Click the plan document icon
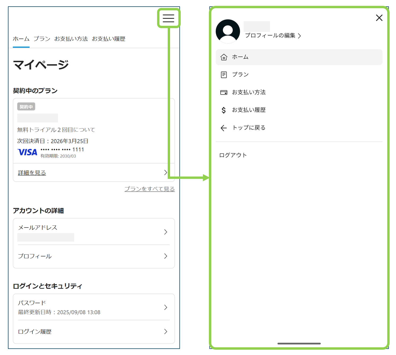Viewport: 396px width, 355px height. [x=224, y=75]
